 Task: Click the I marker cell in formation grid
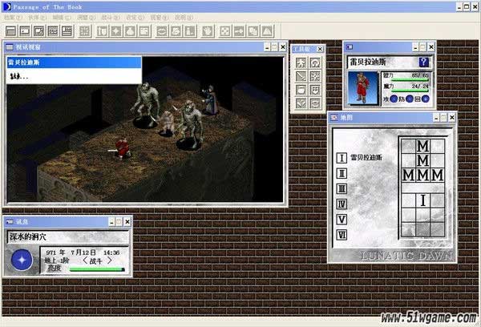click(422, 200)
